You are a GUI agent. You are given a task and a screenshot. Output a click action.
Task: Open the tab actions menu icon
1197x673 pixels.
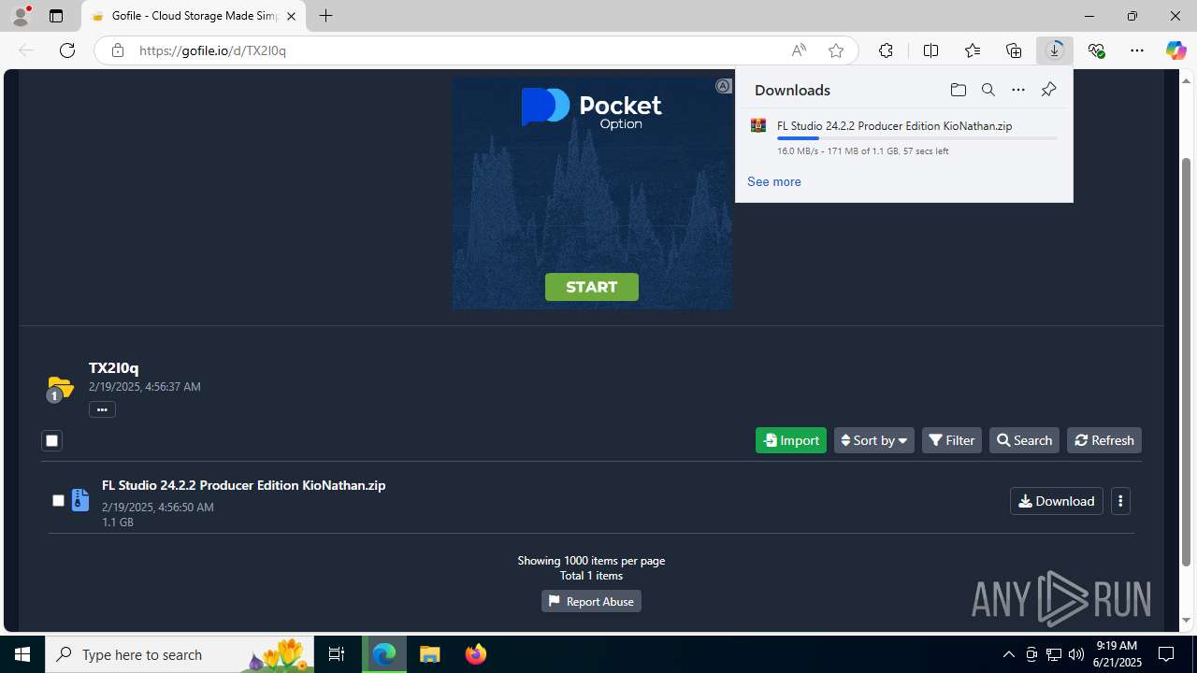tap(56, 16)
